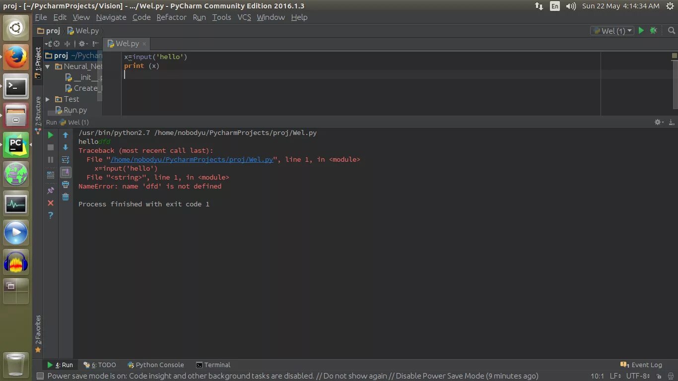Change UTF-8 file encoding in status bar

(638, 376)
